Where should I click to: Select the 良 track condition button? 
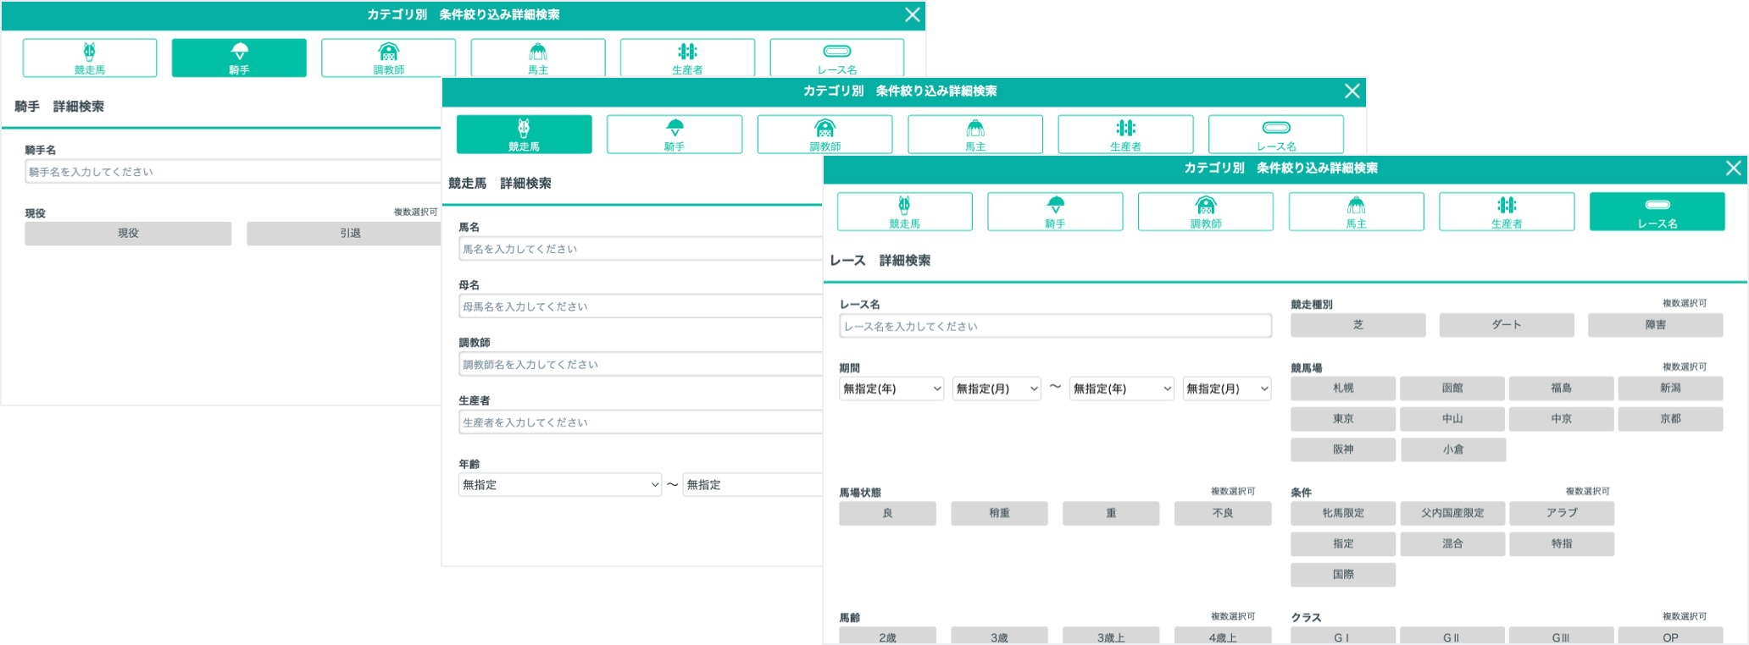click(x=887, y=514)
